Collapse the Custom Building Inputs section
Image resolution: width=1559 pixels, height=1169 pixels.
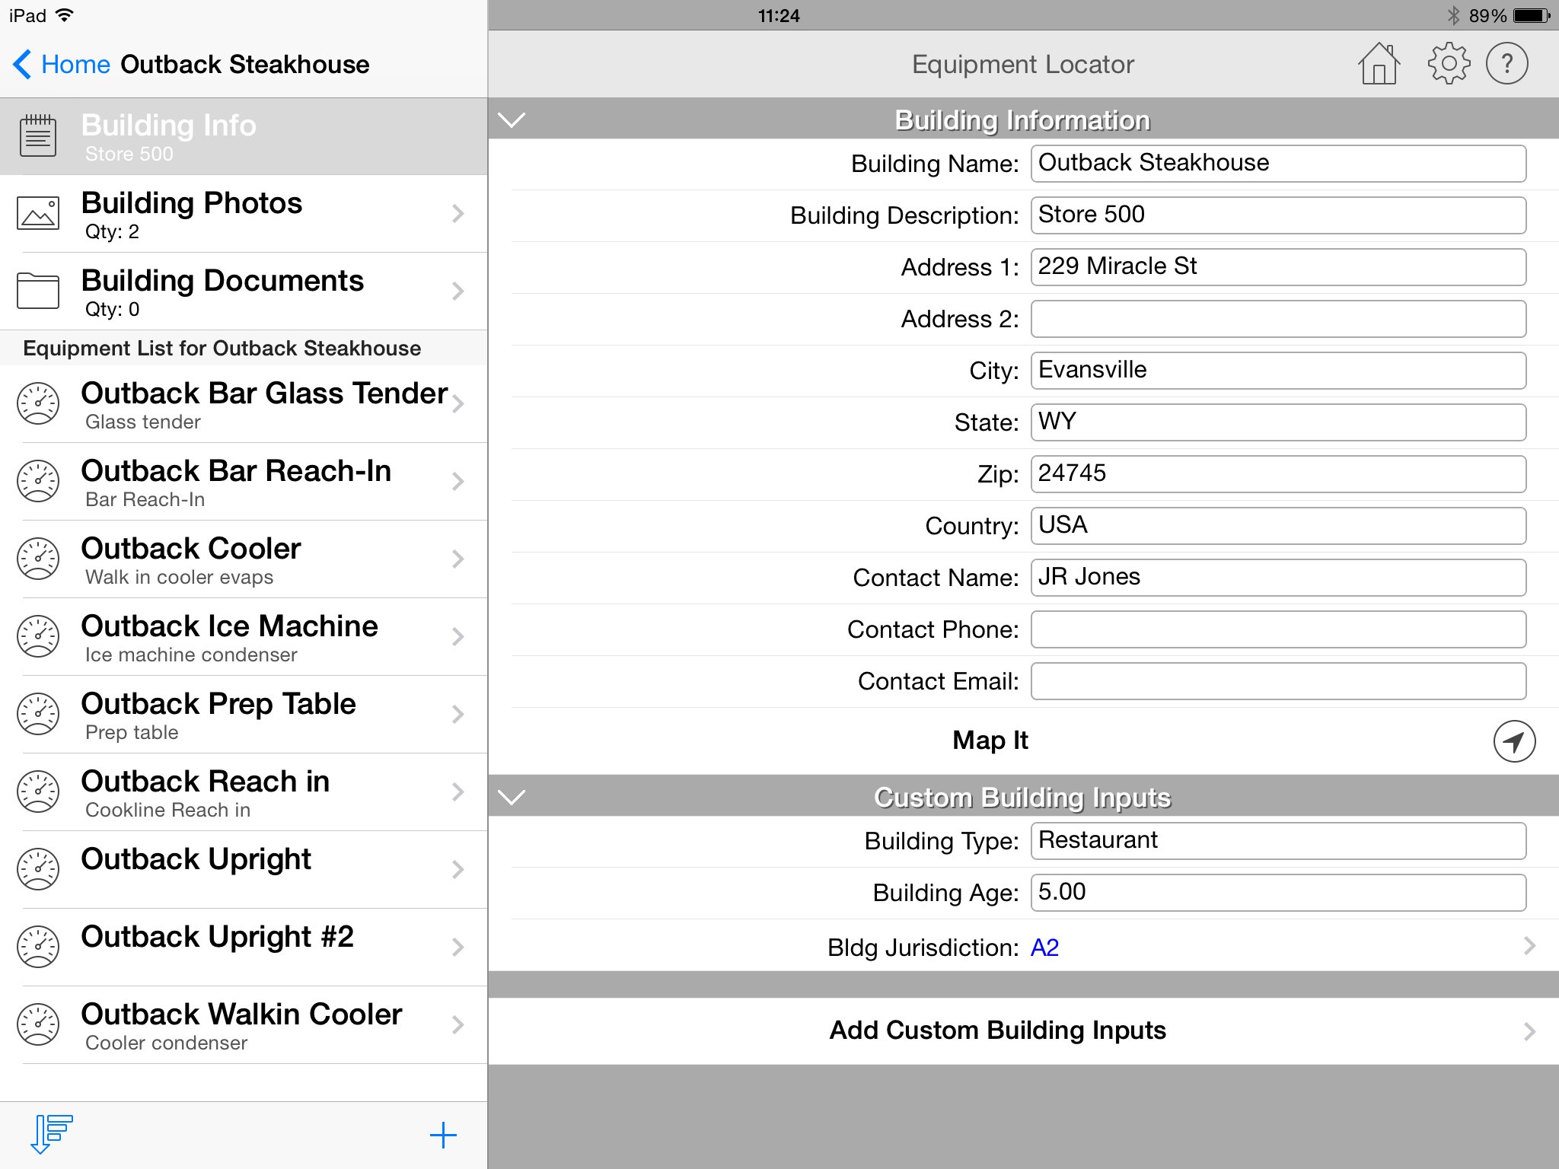[x=512, y=797]
